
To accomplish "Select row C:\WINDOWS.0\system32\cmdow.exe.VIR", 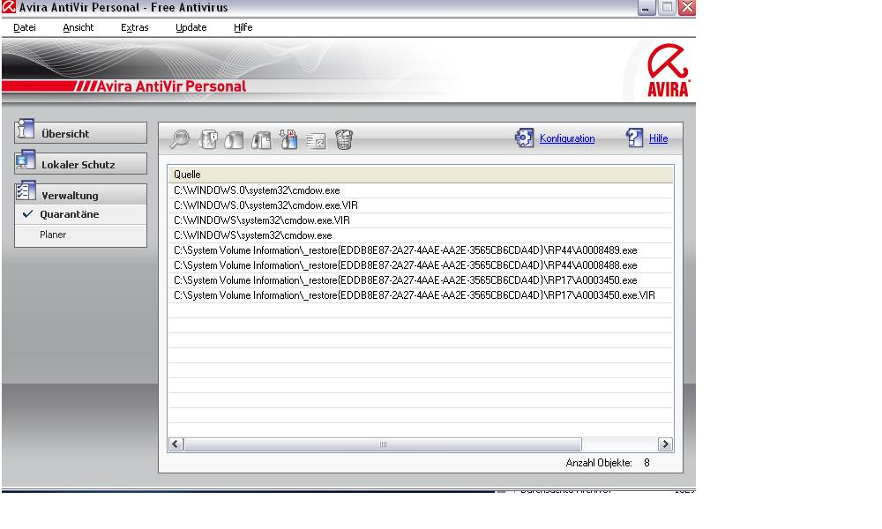I will (x=420, y=205).
